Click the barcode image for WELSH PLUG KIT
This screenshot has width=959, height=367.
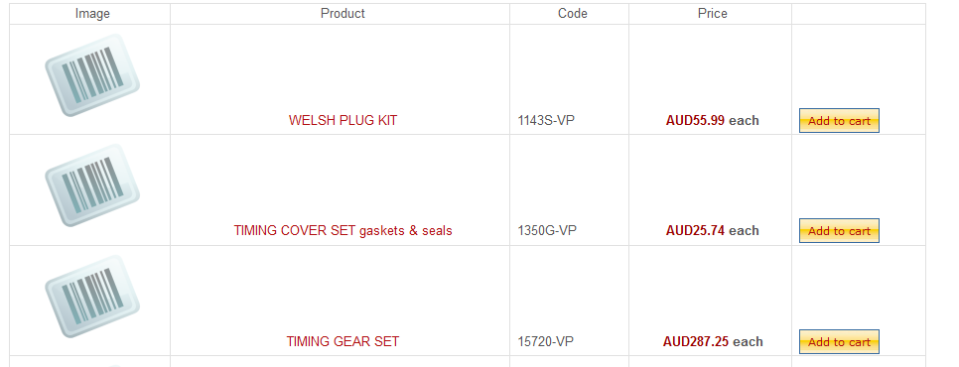tap(92, 75)
